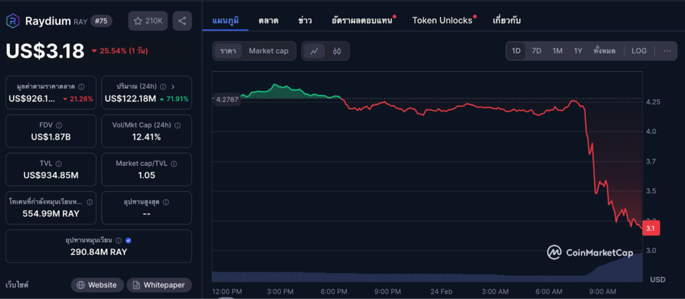Expand the 24h volume details arrow
The width and height of the screenshot is (685, 299).
[173, 86]
